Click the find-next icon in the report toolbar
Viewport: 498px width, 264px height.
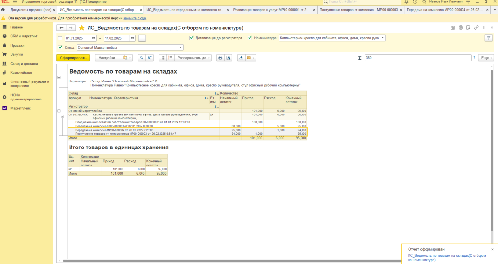149,58
